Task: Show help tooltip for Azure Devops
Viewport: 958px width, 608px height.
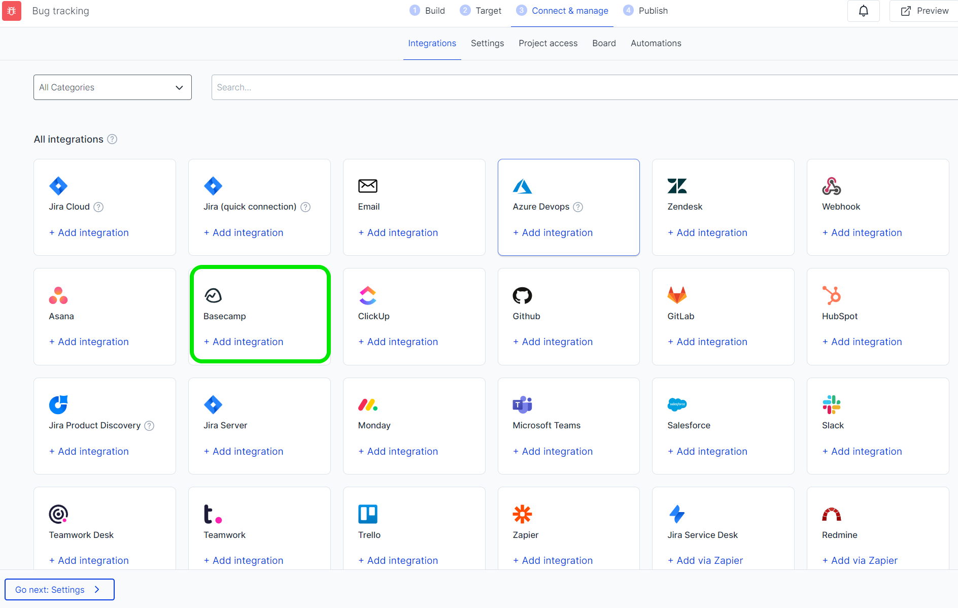Action: (578, 207)
